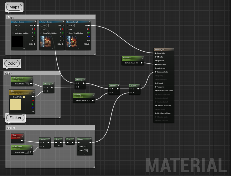Click the Min input pin on the Clamp node

point(79,147)
